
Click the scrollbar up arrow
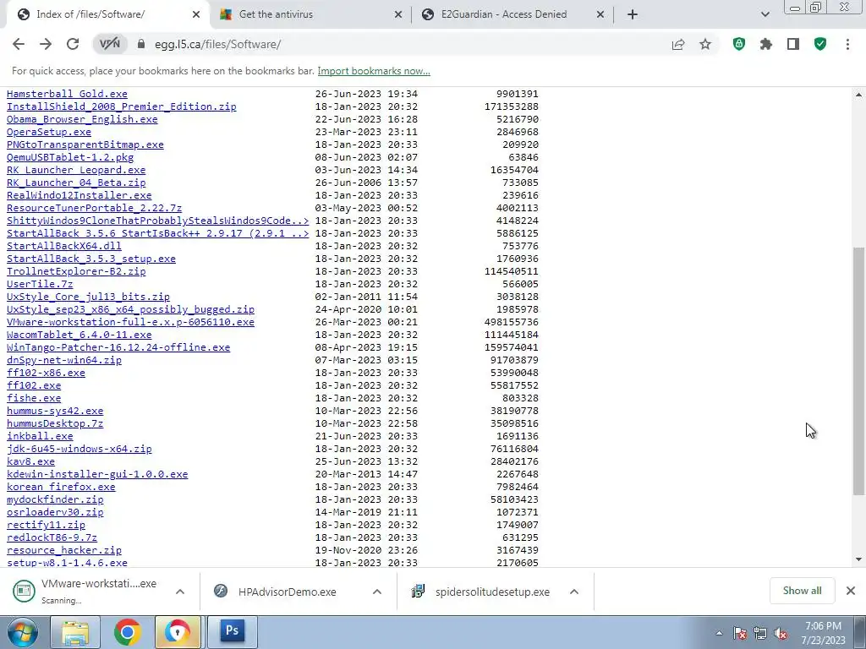[x=858, y=95]
